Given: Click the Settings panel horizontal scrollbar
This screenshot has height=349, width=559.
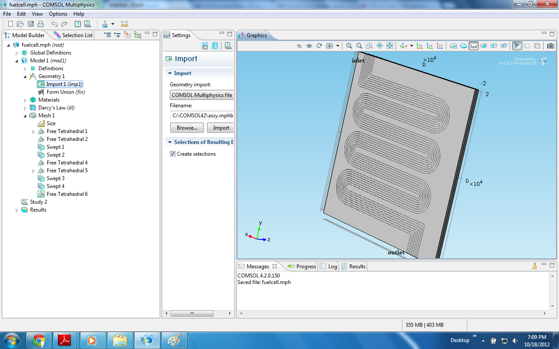Looking at the screenshot, I should 192,313.
